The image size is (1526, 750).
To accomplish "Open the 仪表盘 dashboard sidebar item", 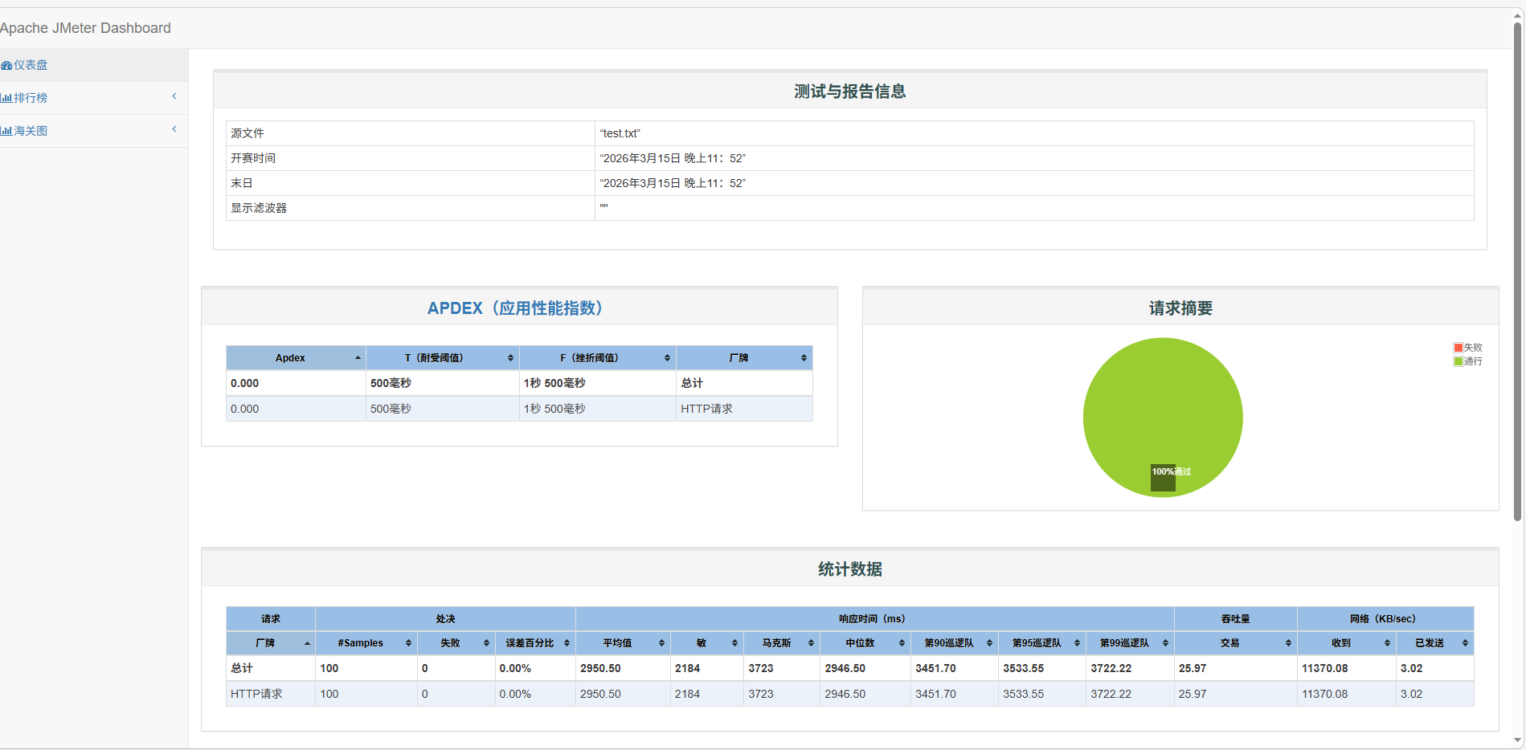I will click(94, 65).
